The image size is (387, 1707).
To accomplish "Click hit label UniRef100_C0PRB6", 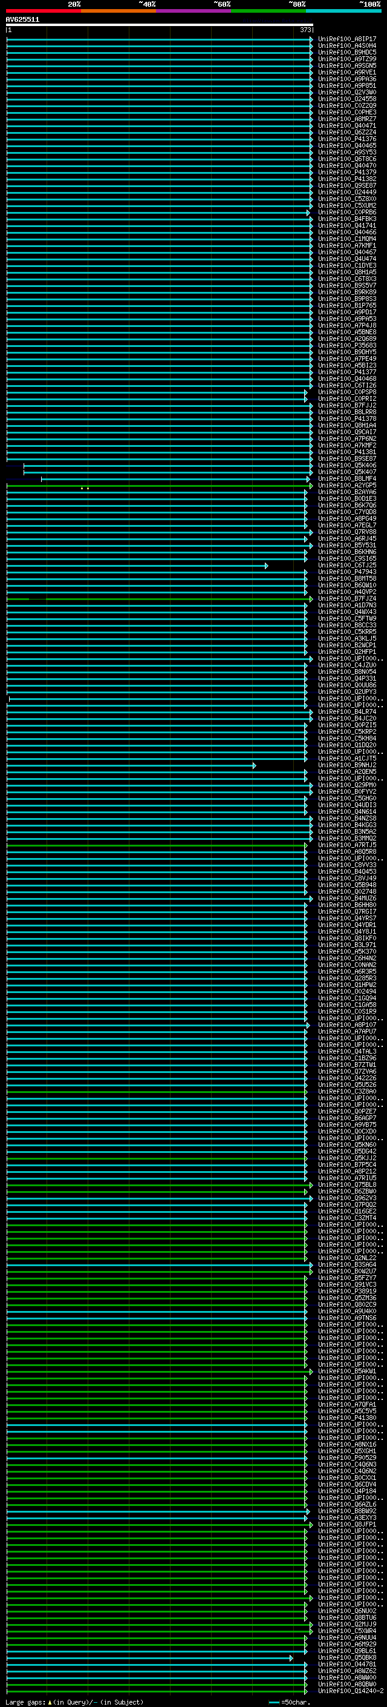I will click(346, 212).
